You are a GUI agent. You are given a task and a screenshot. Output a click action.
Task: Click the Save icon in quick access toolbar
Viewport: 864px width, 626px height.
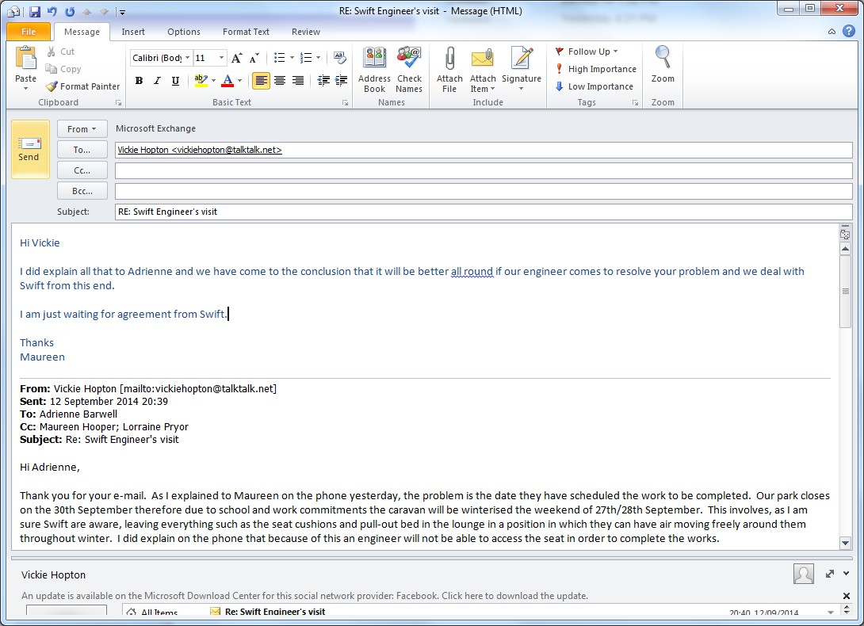click(35, 12)
